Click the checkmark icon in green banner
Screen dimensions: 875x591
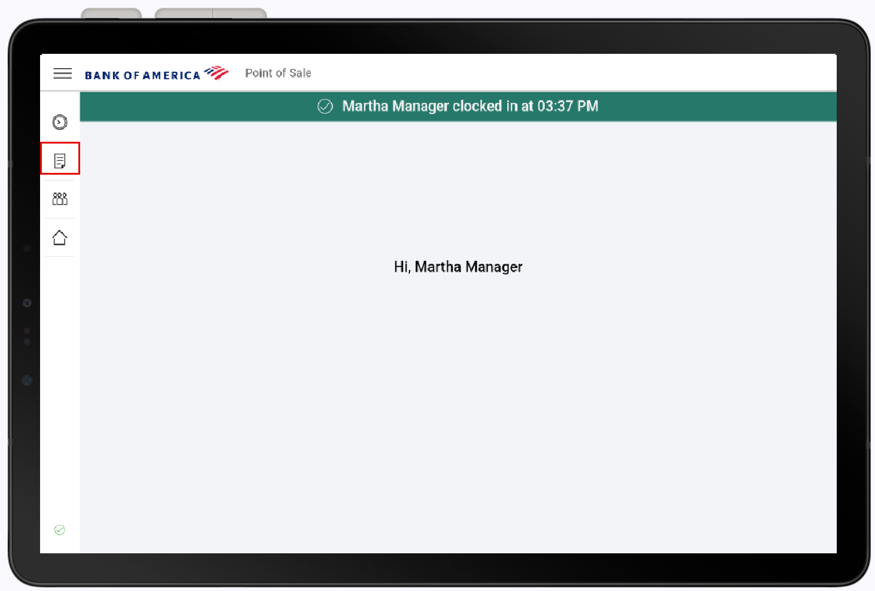point(325,106)
